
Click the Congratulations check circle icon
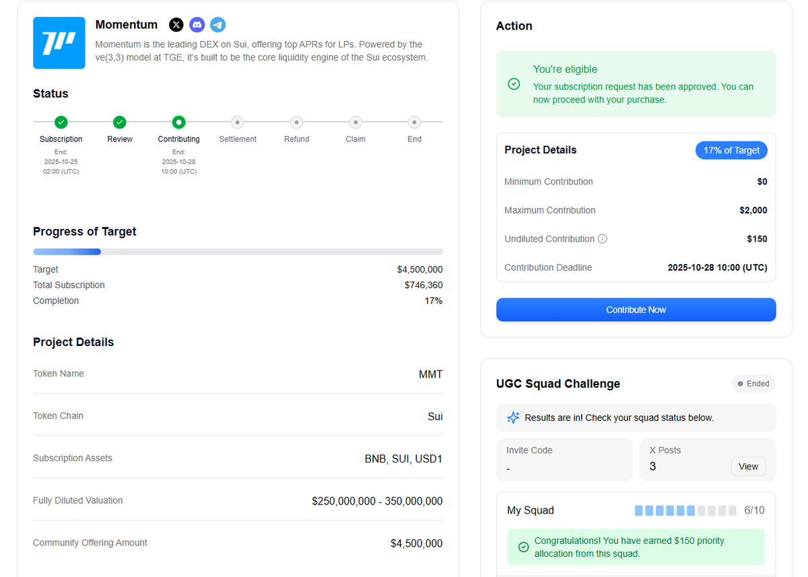pyautogui.click(x=524, y=547)
